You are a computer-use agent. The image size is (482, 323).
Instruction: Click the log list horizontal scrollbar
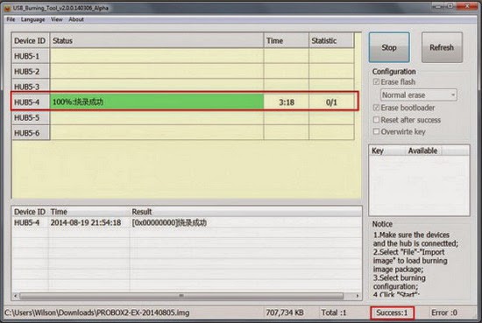point(181,296)
